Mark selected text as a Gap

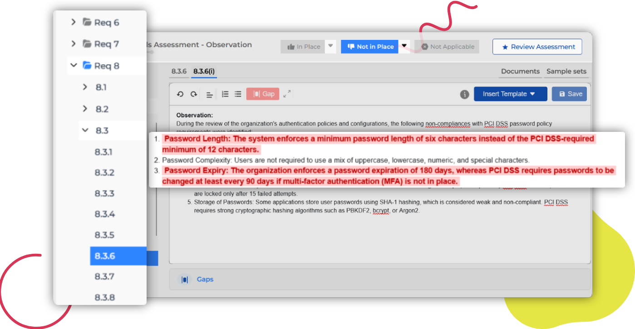[x=263, y=94]
